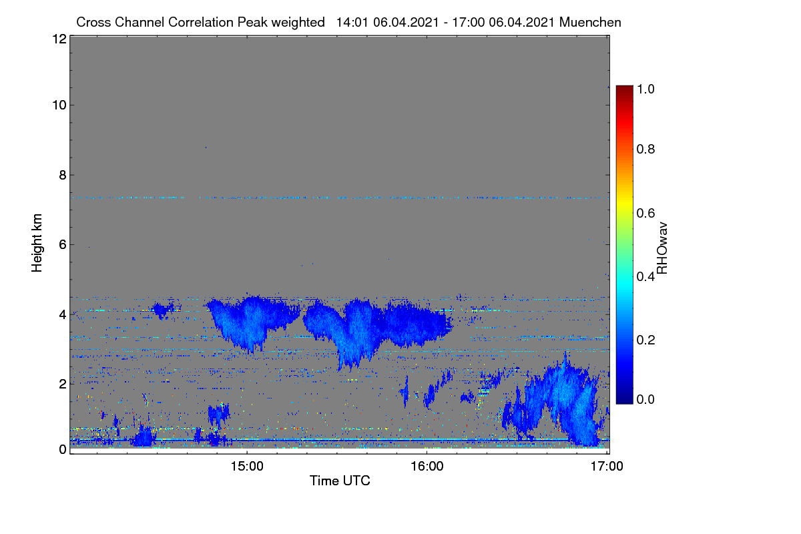
Task: Click the 4 km height tick label
Action: pyautogui.click(x=62, y=314)
